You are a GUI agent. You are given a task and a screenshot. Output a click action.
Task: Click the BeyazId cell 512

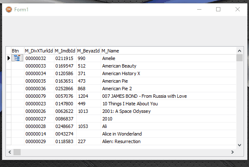click(x=88, y=66)
